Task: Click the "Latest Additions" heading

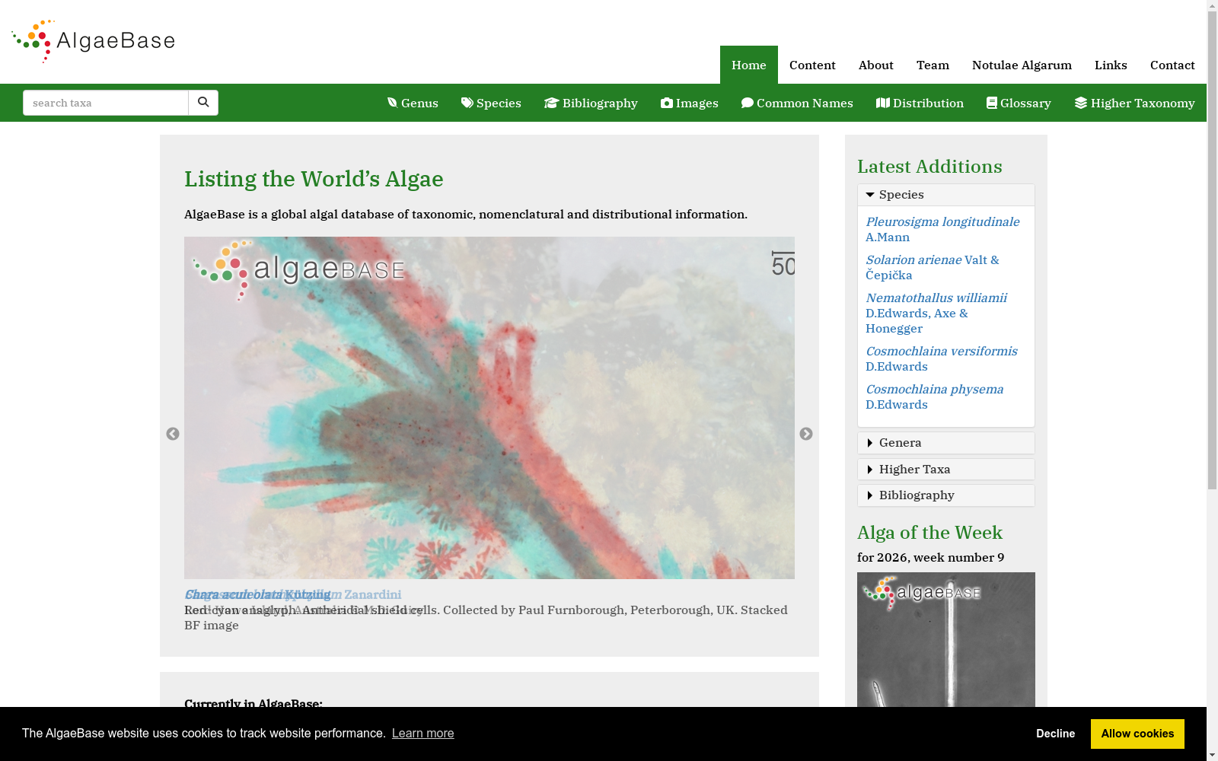Action: tap(929, 167)
